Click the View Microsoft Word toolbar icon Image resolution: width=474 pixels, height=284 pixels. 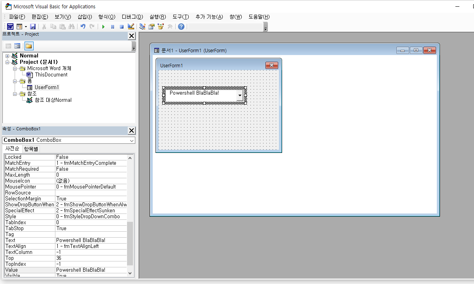click(10, 27)
